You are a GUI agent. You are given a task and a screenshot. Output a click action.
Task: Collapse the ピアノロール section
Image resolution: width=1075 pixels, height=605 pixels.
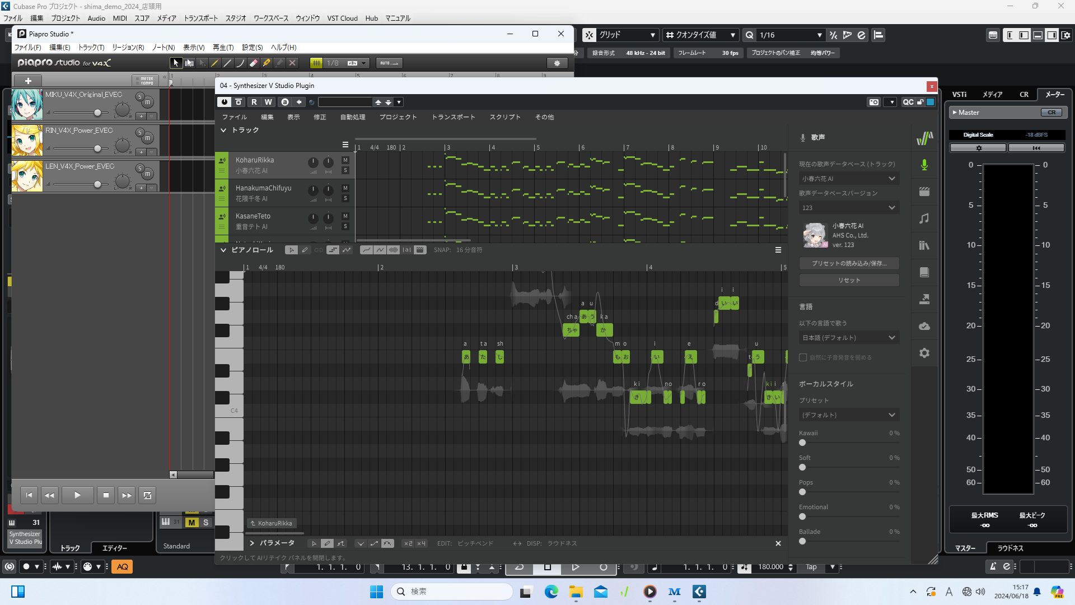pos(223,250)
